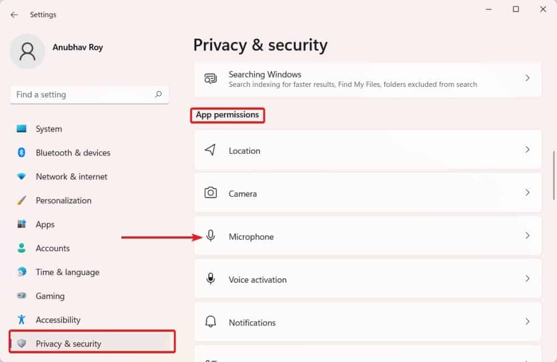Click the Voice activation icon
The image size is (557, 362).
211,279
